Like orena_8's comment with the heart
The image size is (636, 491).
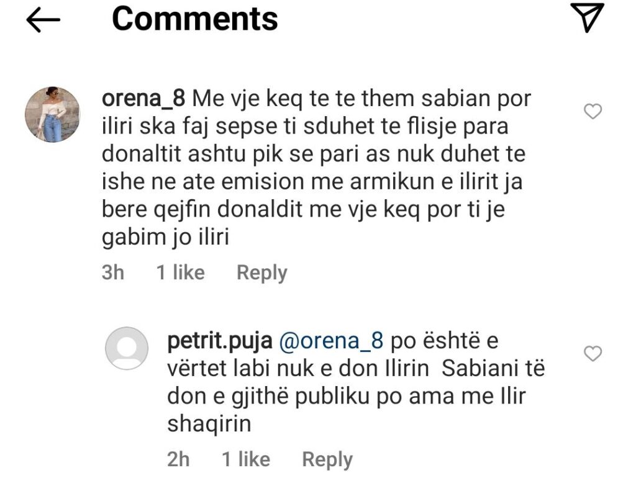pyautogui.click(x=594, y=112)
